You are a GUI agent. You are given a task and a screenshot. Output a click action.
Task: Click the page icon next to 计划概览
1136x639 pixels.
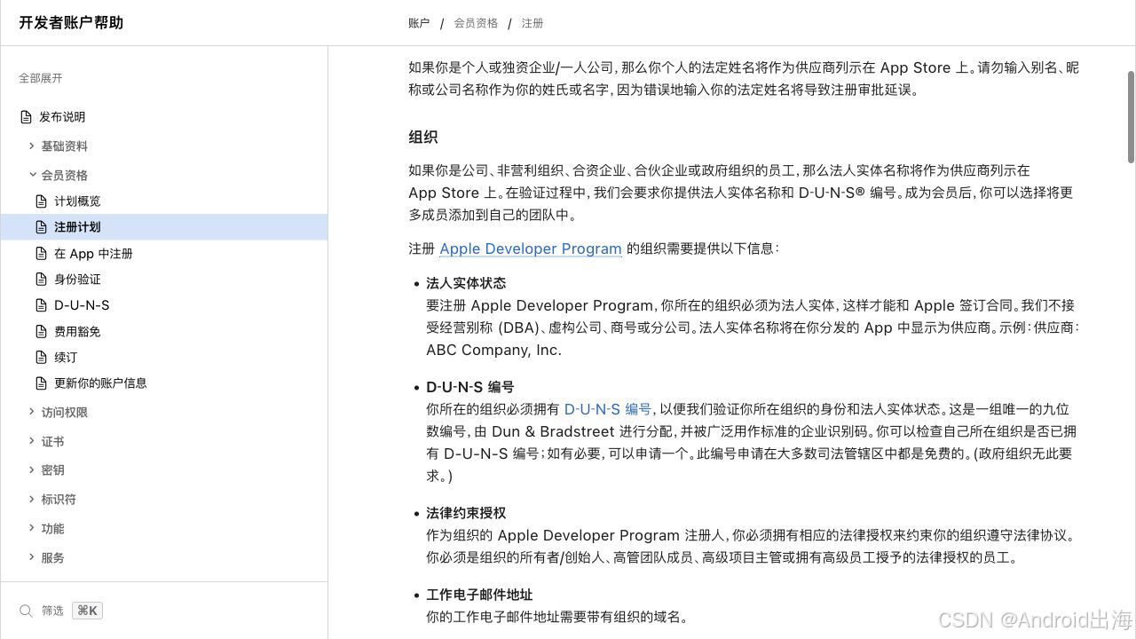click(41, 201)
